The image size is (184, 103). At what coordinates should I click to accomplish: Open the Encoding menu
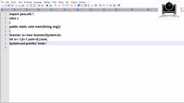(28, 2)
